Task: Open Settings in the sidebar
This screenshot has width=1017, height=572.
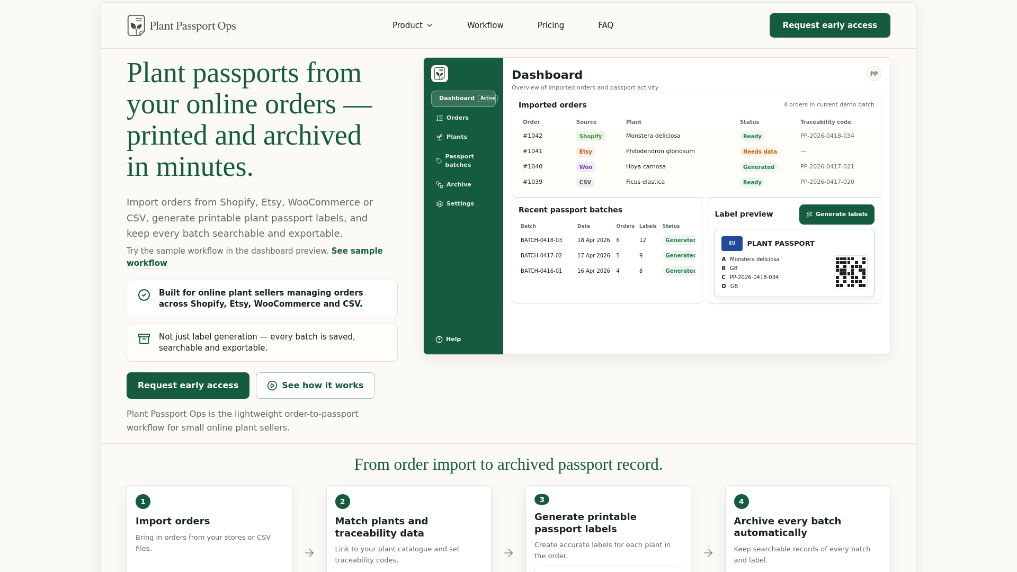Action: tap(463, 204)
